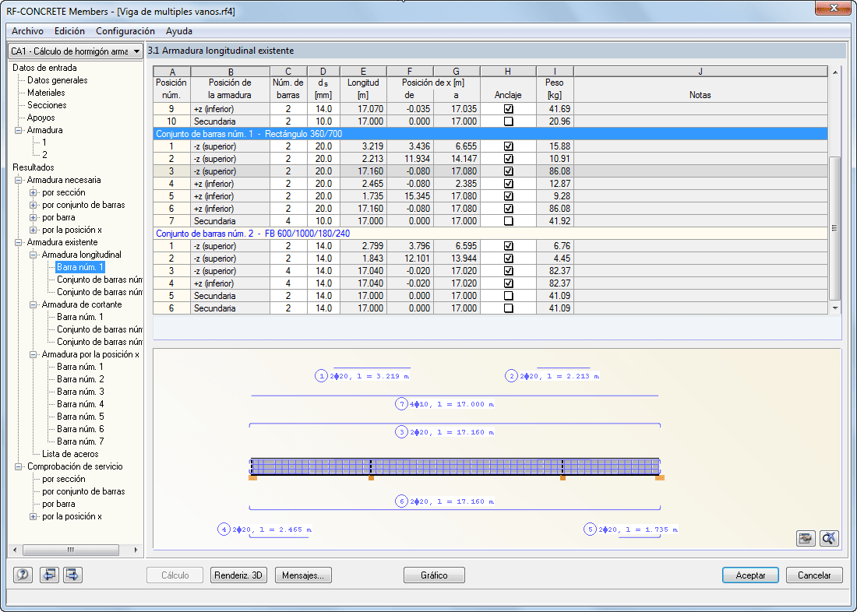The image size is (857, 612).
Task: Click the Renderiz. 3D button
Action: pyautogui.click(x=239, y=575)
